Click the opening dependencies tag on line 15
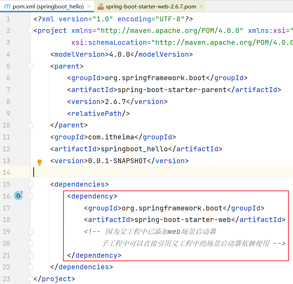 80,185
